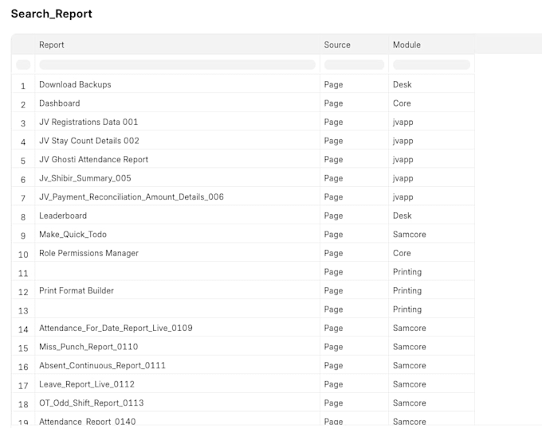This screenshot has width=542, height=428.
Task: Open Miss_Punch_Report_0110
Action: 88,347
